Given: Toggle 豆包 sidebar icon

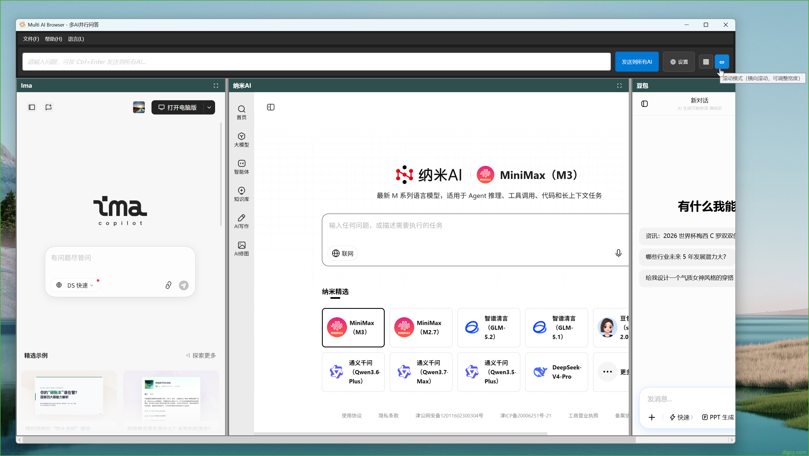Looking at the screenshot, I should pos(644,104).
